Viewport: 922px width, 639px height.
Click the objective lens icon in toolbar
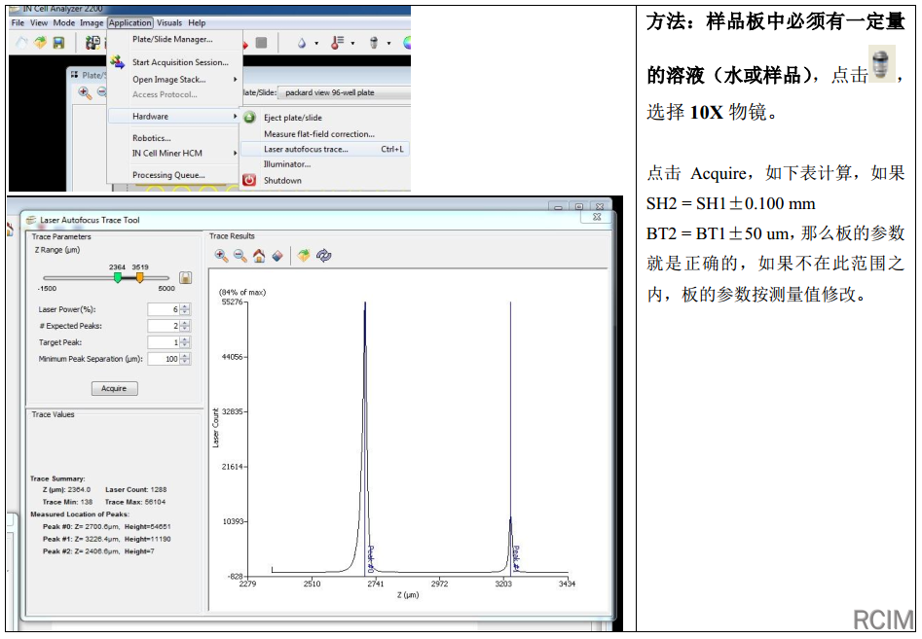(x=374, y=43)
